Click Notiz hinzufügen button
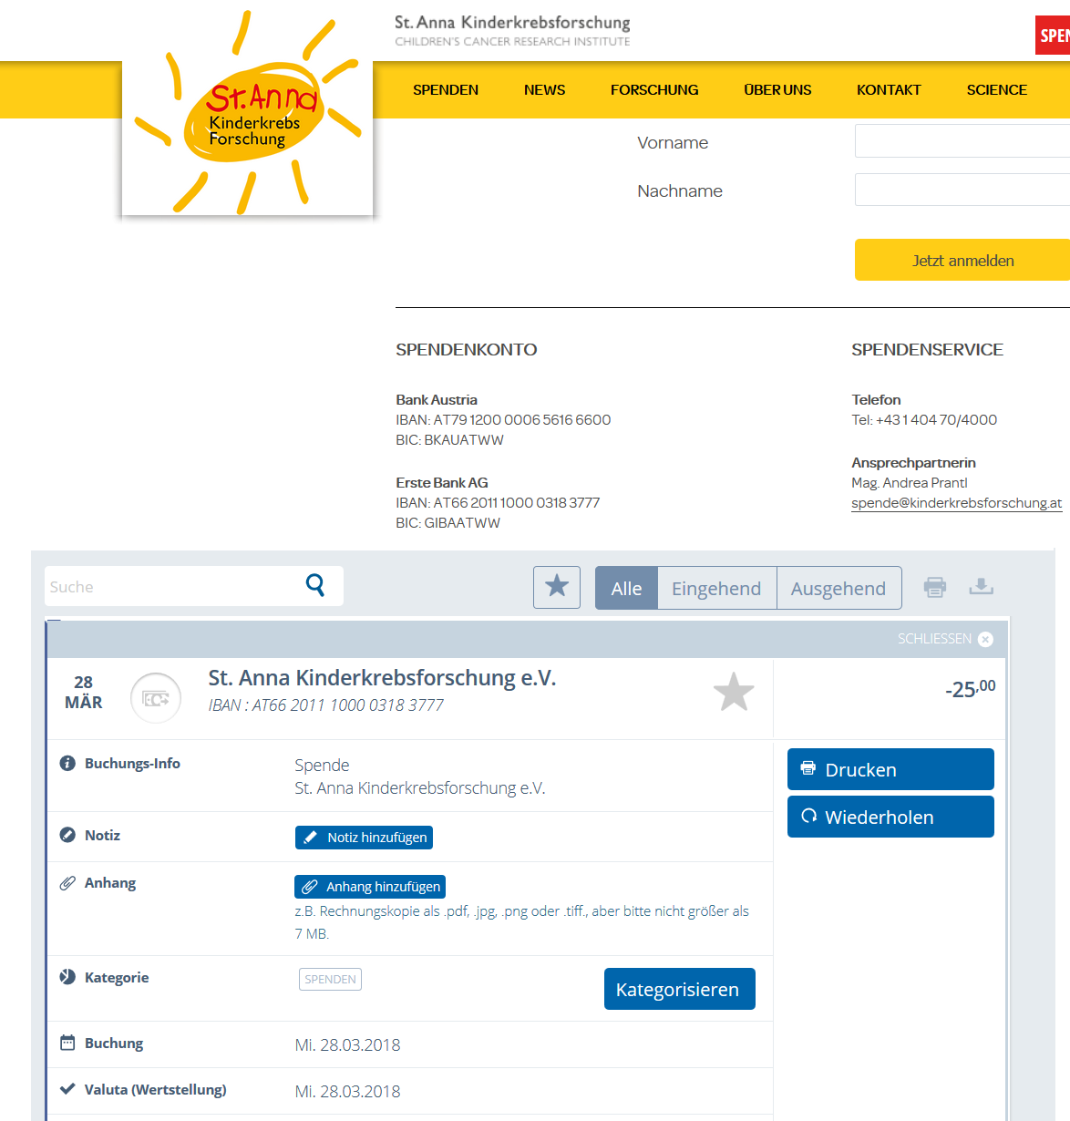Screen dimensions: 1070x1121 364,837
